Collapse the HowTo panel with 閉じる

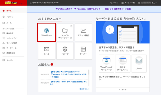[x=123, y=89]
